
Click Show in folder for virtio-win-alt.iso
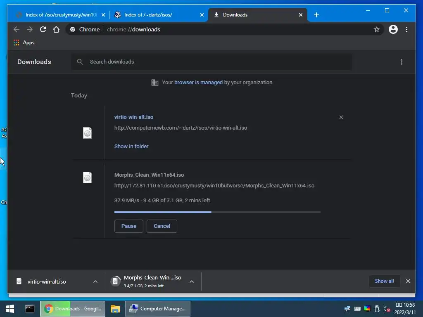pos(131,146)
